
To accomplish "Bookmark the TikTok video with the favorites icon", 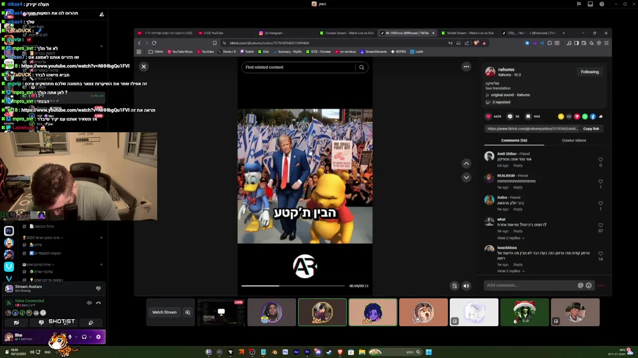I will click(528, 116).
